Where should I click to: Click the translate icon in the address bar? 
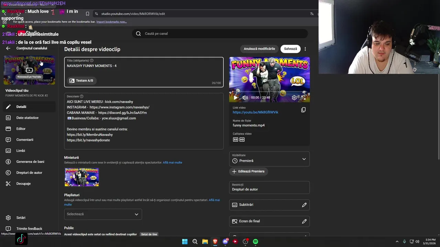click(x=312, y=14)
